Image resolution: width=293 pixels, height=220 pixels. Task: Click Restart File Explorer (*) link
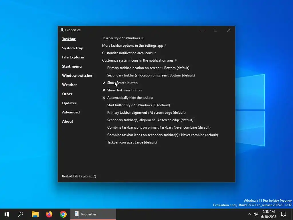[79, 176]
